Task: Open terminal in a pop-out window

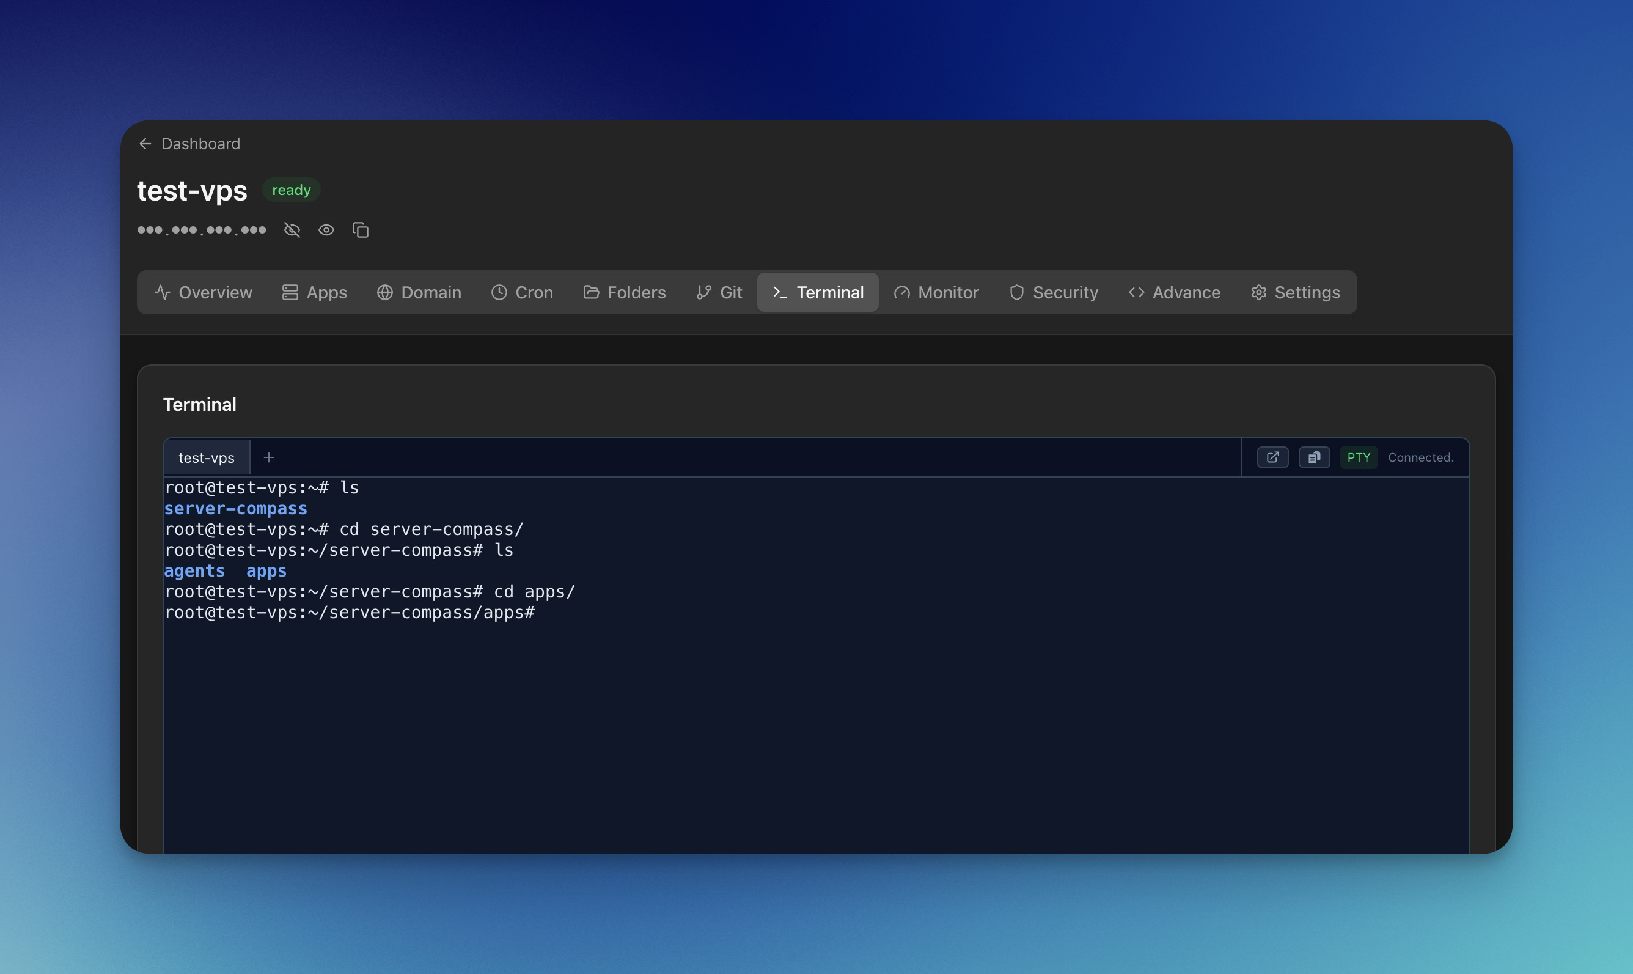Action: point(1272,457)
